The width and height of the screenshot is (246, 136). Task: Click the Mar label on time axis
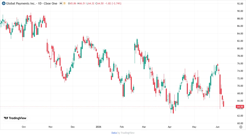click(x=144, y=127)
